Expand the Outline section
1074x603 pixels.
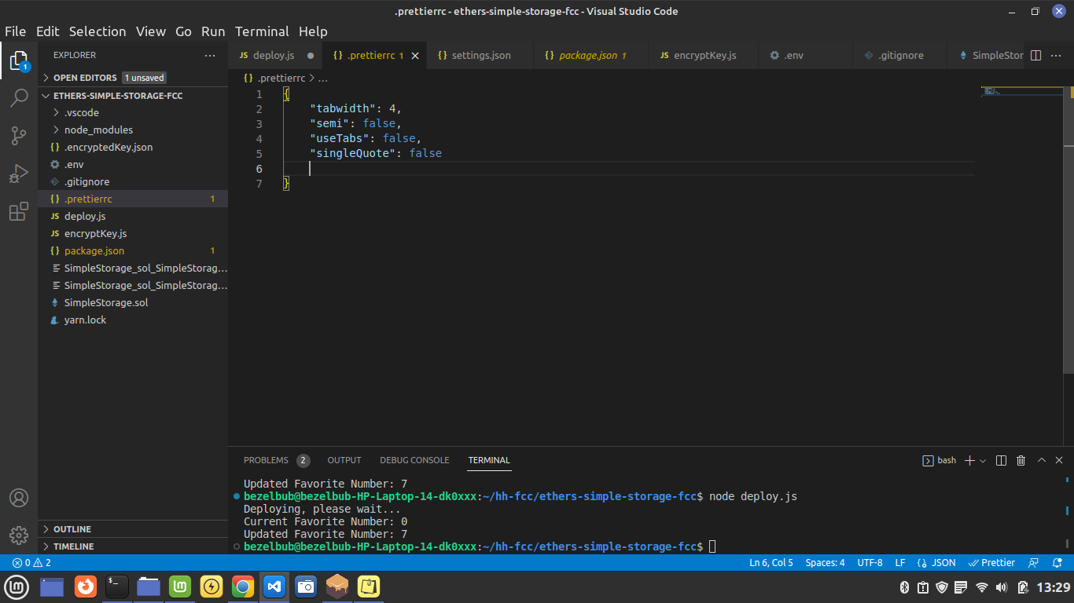[133, 529]
